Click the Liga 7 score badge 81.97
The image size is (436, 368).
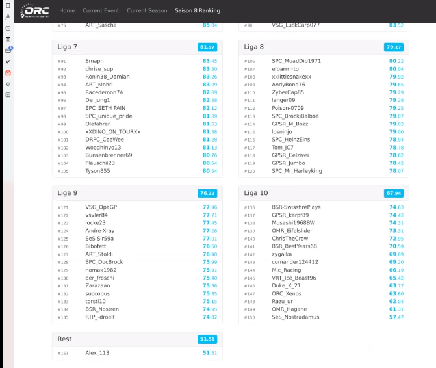tap(208, 47)
